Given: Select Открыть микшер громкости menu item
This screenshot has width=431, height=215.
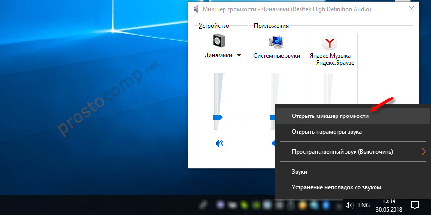Looking at the screenshot, I should coord(330,116).
